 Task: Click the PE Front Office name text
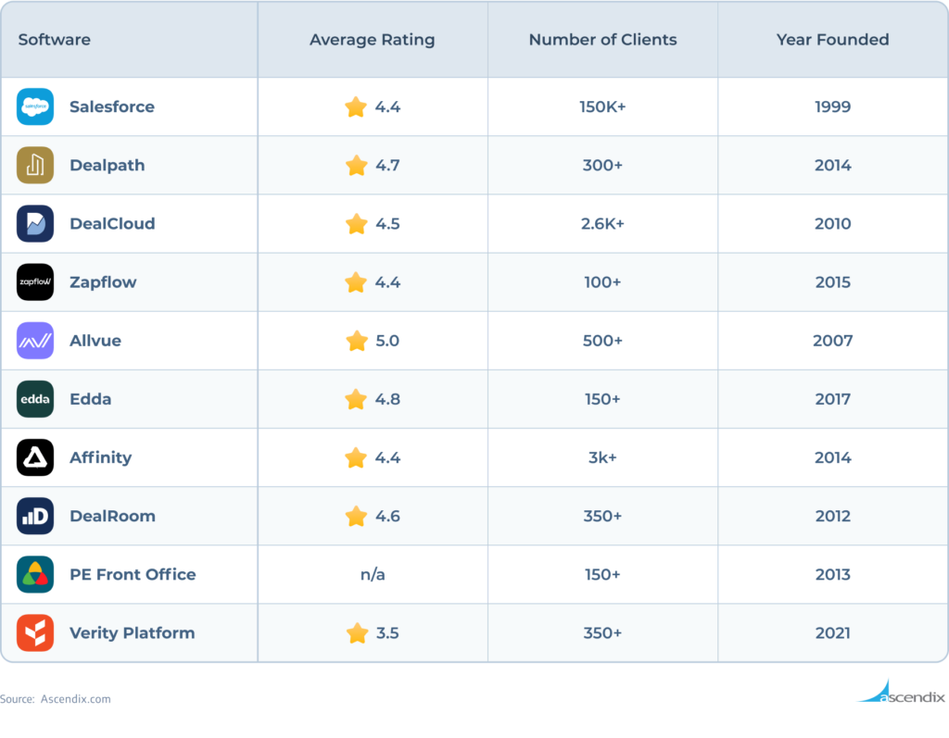click(133, 575)
